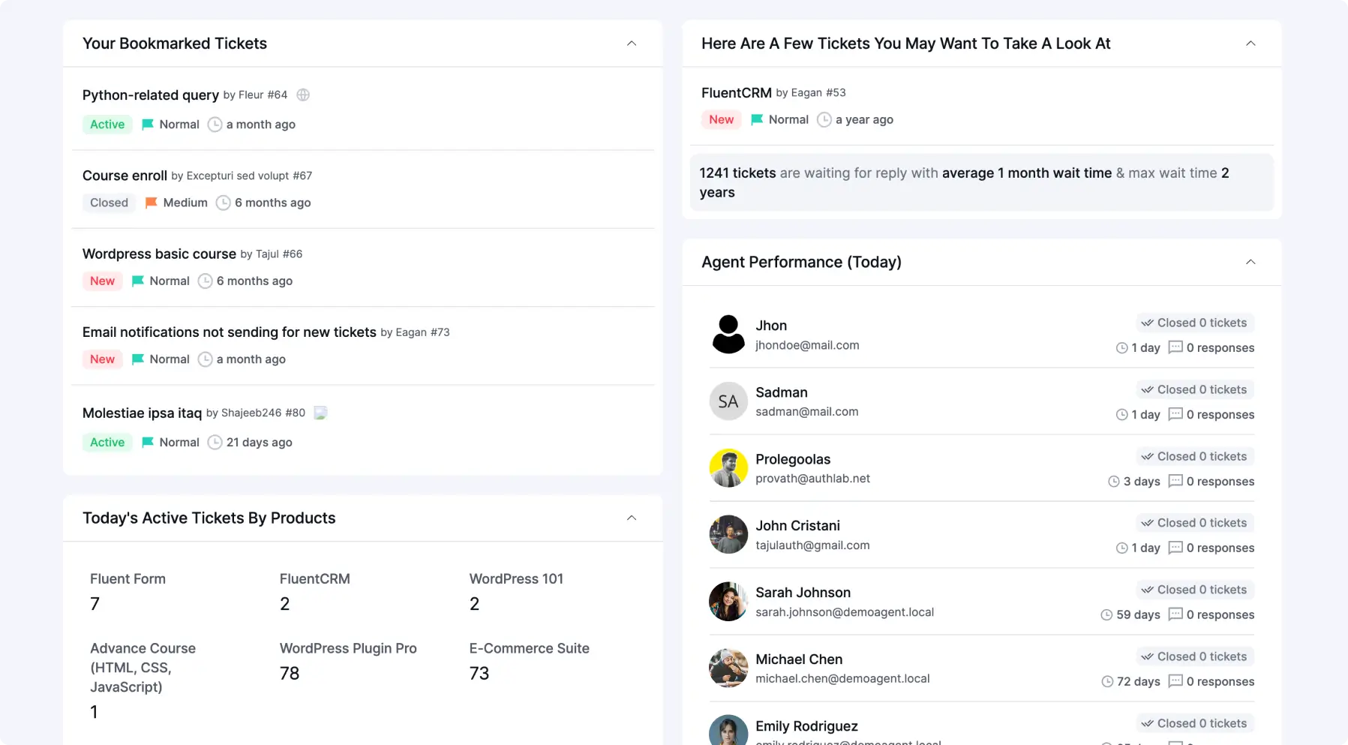Image resolution: width=1348 pixels, height=745 pixels.
Task: Collapse Today's Active Tickets By Products panel
Action: click(632, 518)
